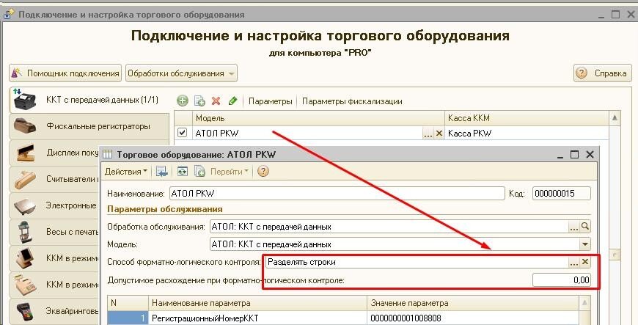Click the Касса ККМ column header
The width and height of the screenshot is (638, 325).
527,118
